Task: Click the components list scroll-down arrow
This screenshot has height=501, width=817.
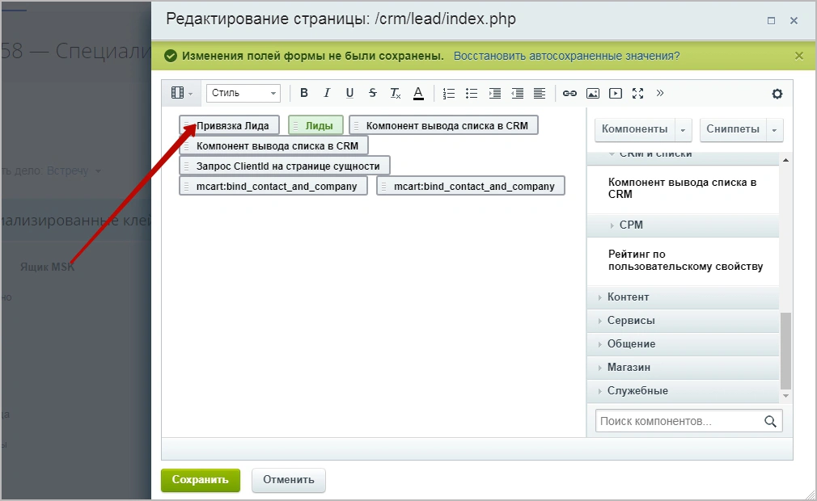Action: [785, 396]
